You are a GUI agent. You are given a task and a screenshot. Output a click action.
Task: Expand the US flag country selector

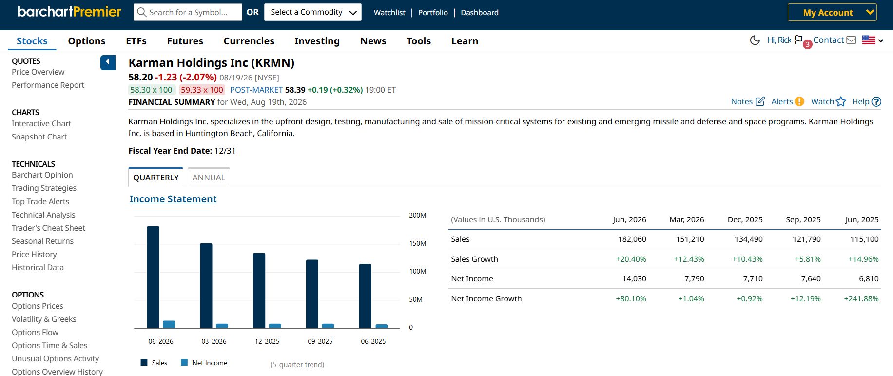click(873, 40)
